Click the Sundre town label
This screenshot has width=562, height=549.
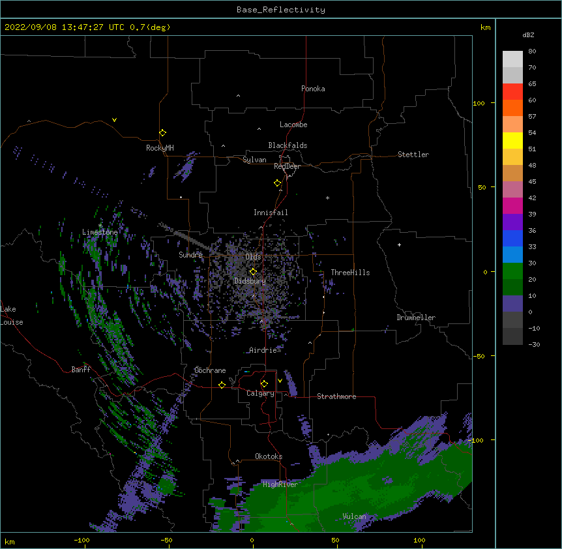[190, 255]
